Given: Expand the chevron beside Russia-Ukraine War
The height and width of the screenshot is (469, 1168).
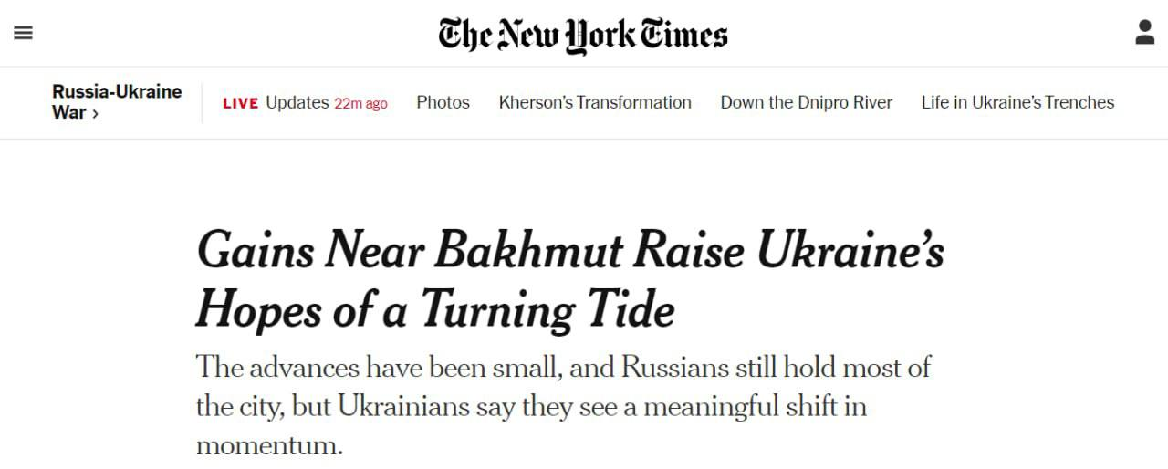Looking at the screenshot, I should [95, 114].
